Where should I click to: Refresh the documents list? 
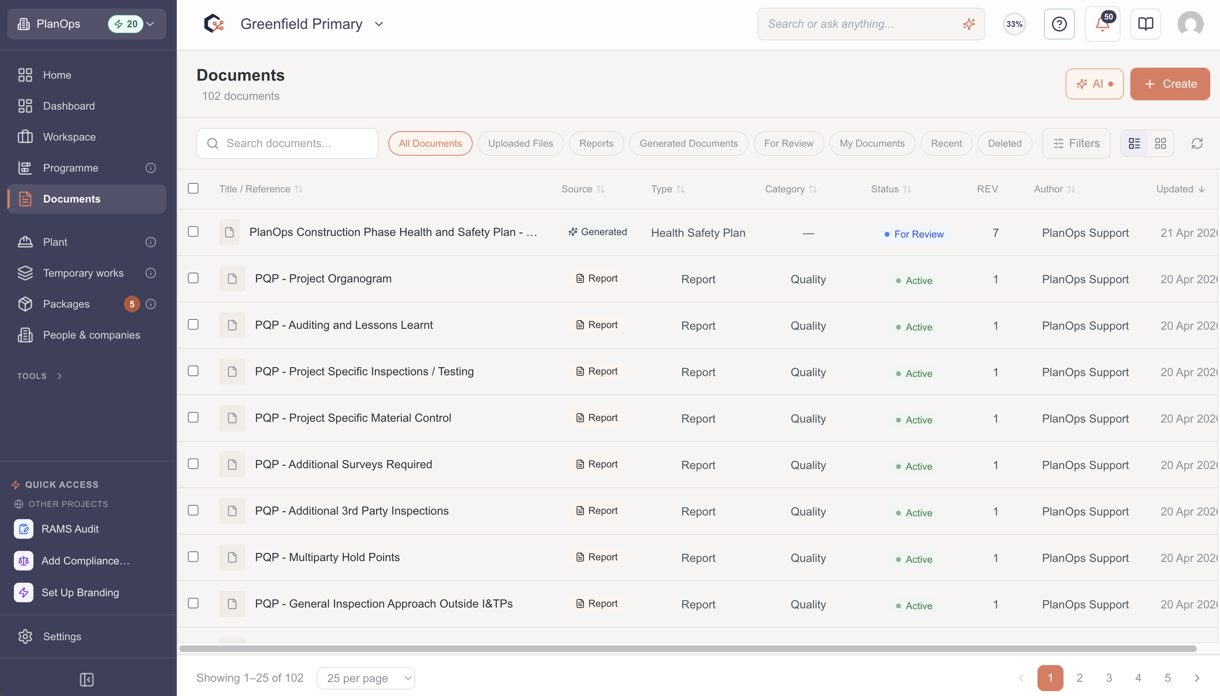click(x=1197, y=143)
